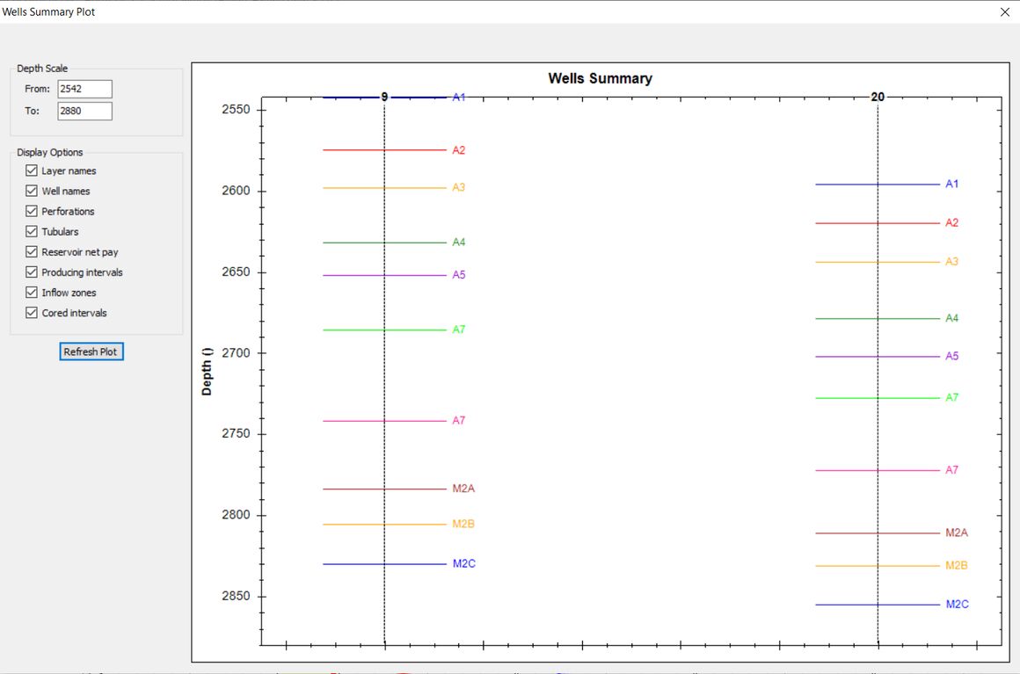Toggle the Producing intervals checkbox
Image resolution: width=1020 pixels, height=674 pixels.
[x=32, y=272]
